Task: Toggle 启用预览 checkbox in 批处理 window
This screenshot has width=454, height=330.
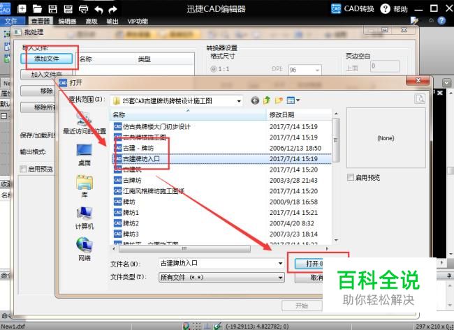Action: coord(23,169)
